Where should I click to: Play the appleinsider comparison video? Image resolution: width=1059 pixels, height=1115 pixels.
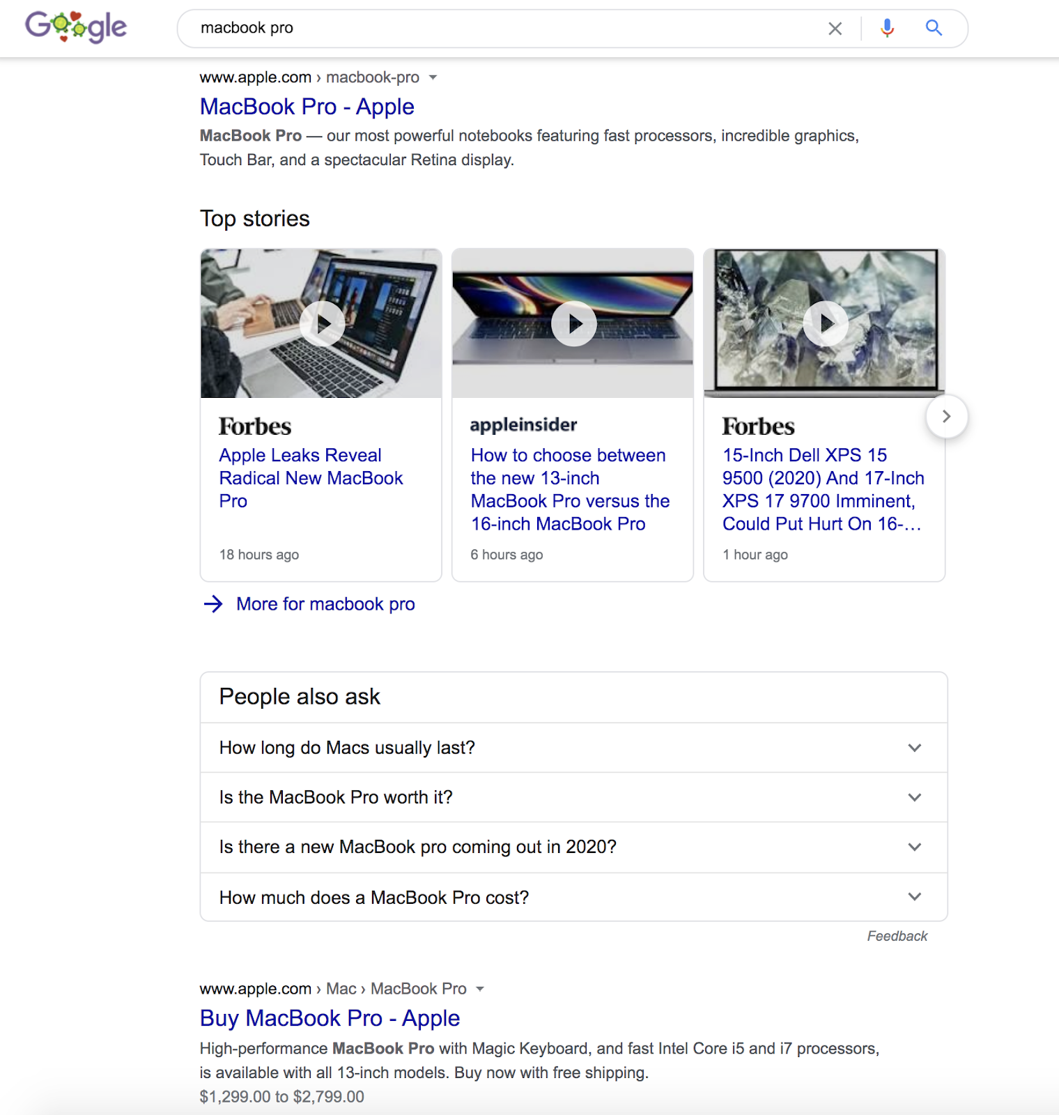click(x=573, y=323)
